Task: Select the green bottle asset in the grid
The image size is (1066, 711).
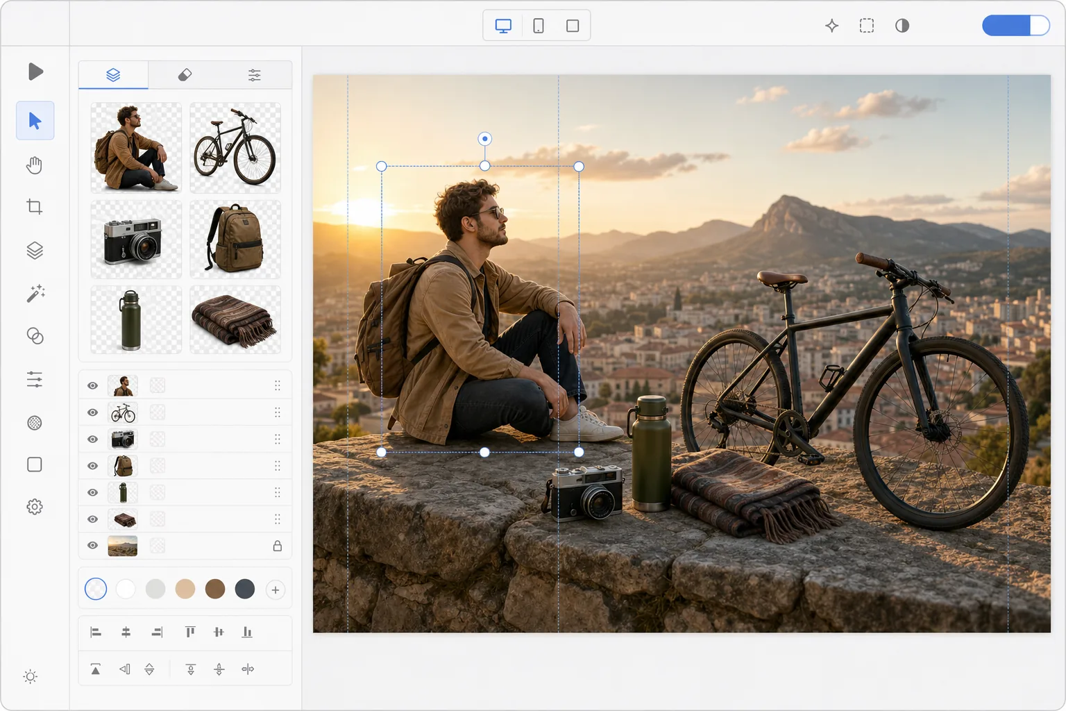Action: (x=136, y=319)
